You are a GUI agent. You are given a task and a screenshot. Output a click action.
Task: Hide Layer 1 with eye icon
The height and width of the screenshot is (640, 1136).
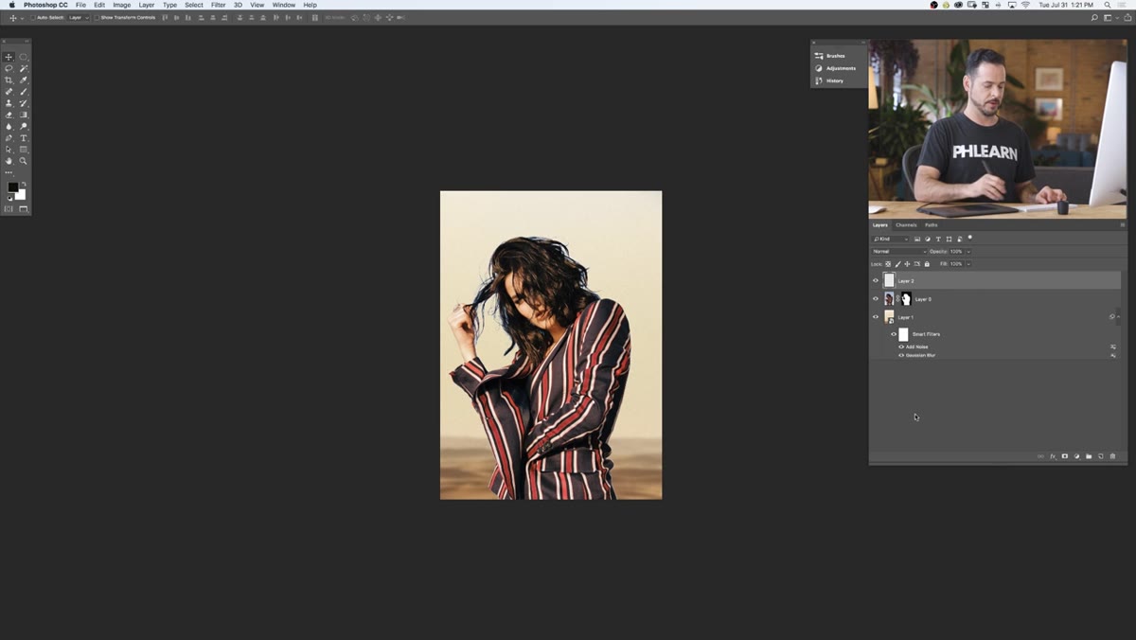pyautogui.click(x=875, y=317)
